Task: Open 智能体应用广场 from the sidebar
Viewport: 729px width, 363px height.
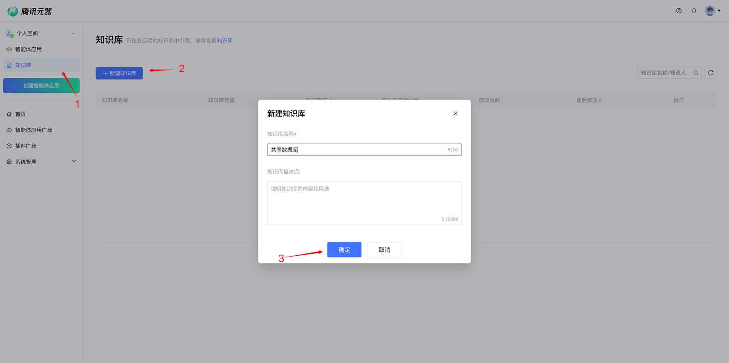Action: (x=34, y=130)
